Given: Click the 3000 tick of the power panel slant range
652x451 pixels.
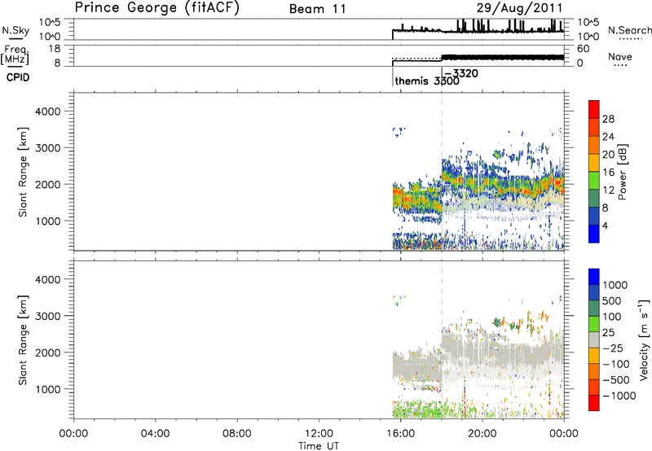Looking at the screenshot, I should [x=48, y=148].
